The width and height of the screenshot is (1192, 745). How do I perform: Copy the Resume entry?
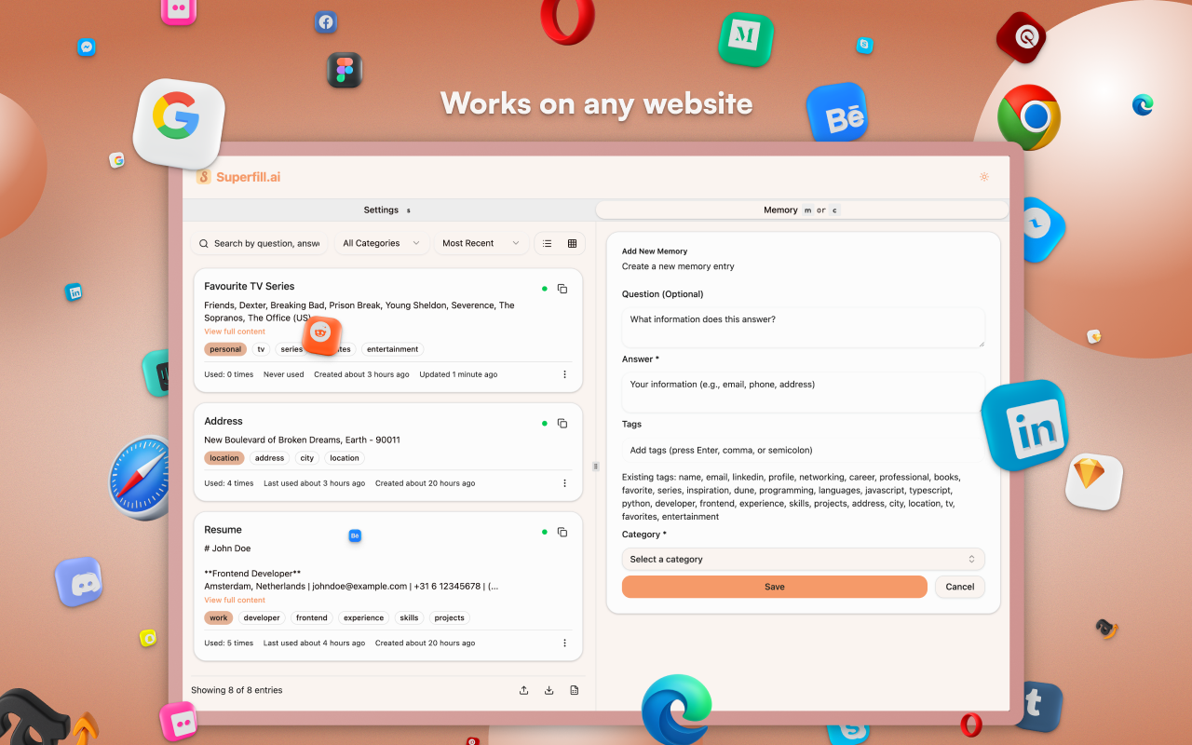tap(562, 532)
